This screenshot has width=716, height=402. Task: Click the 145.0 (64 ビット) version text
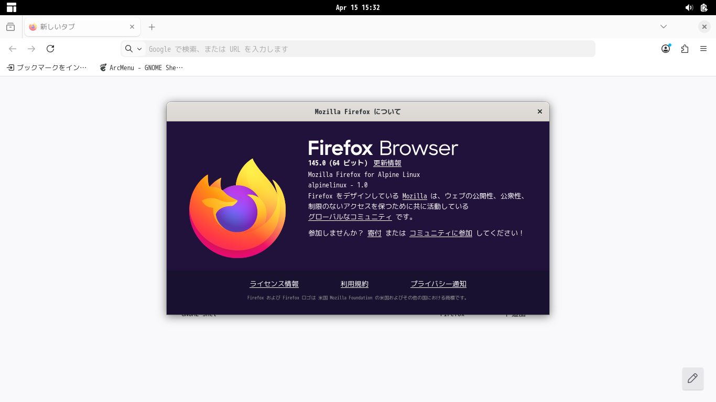(338, 163)
